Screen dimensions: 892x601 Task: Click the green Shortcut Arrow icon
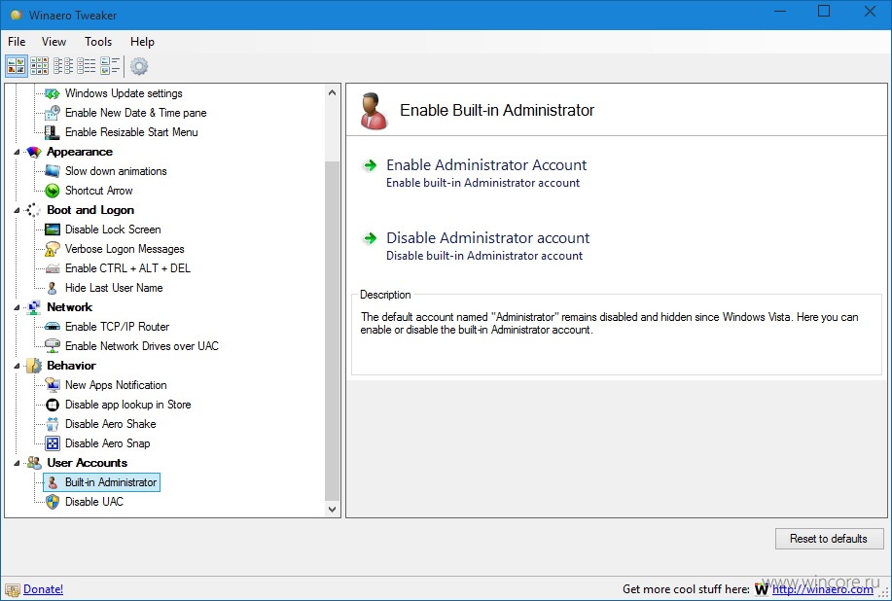(53, 191)
